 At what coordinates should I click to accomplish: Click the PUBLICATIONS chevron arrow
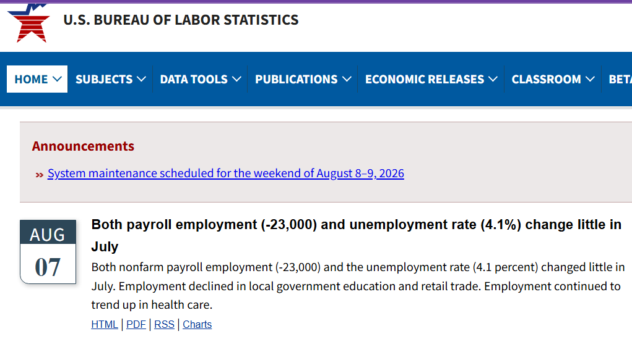347,79
